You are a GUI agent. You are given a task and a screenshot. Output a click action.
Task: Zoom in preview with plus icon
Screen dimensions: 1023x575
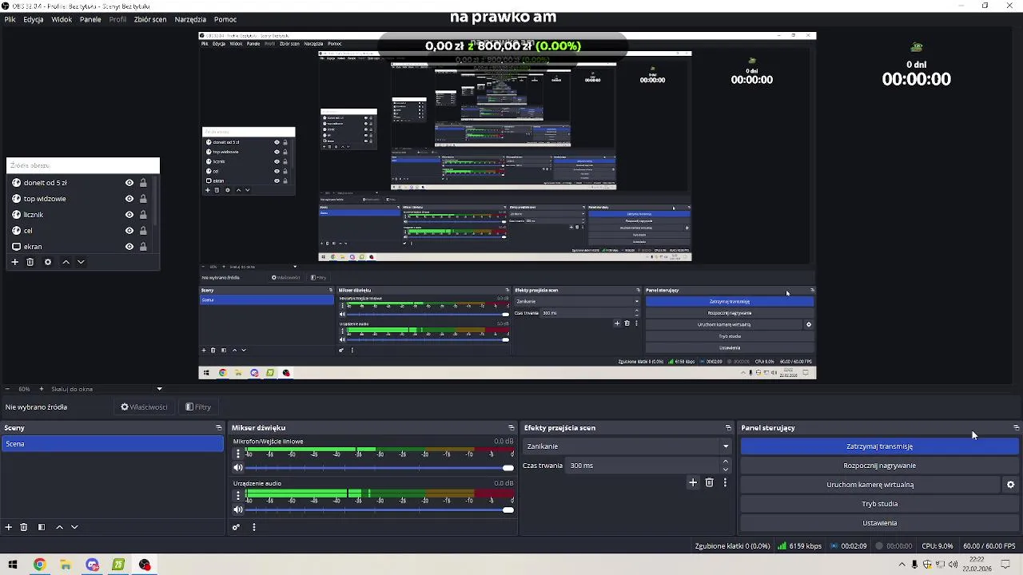click(42, 389)
